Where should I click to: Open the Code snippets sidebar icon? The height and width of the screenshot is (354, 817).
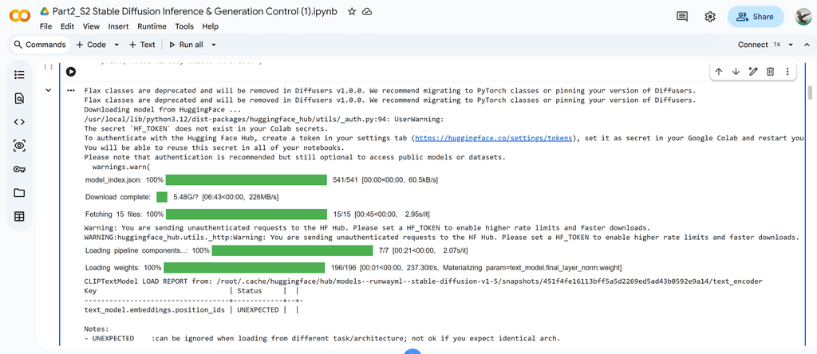(19, 122)
